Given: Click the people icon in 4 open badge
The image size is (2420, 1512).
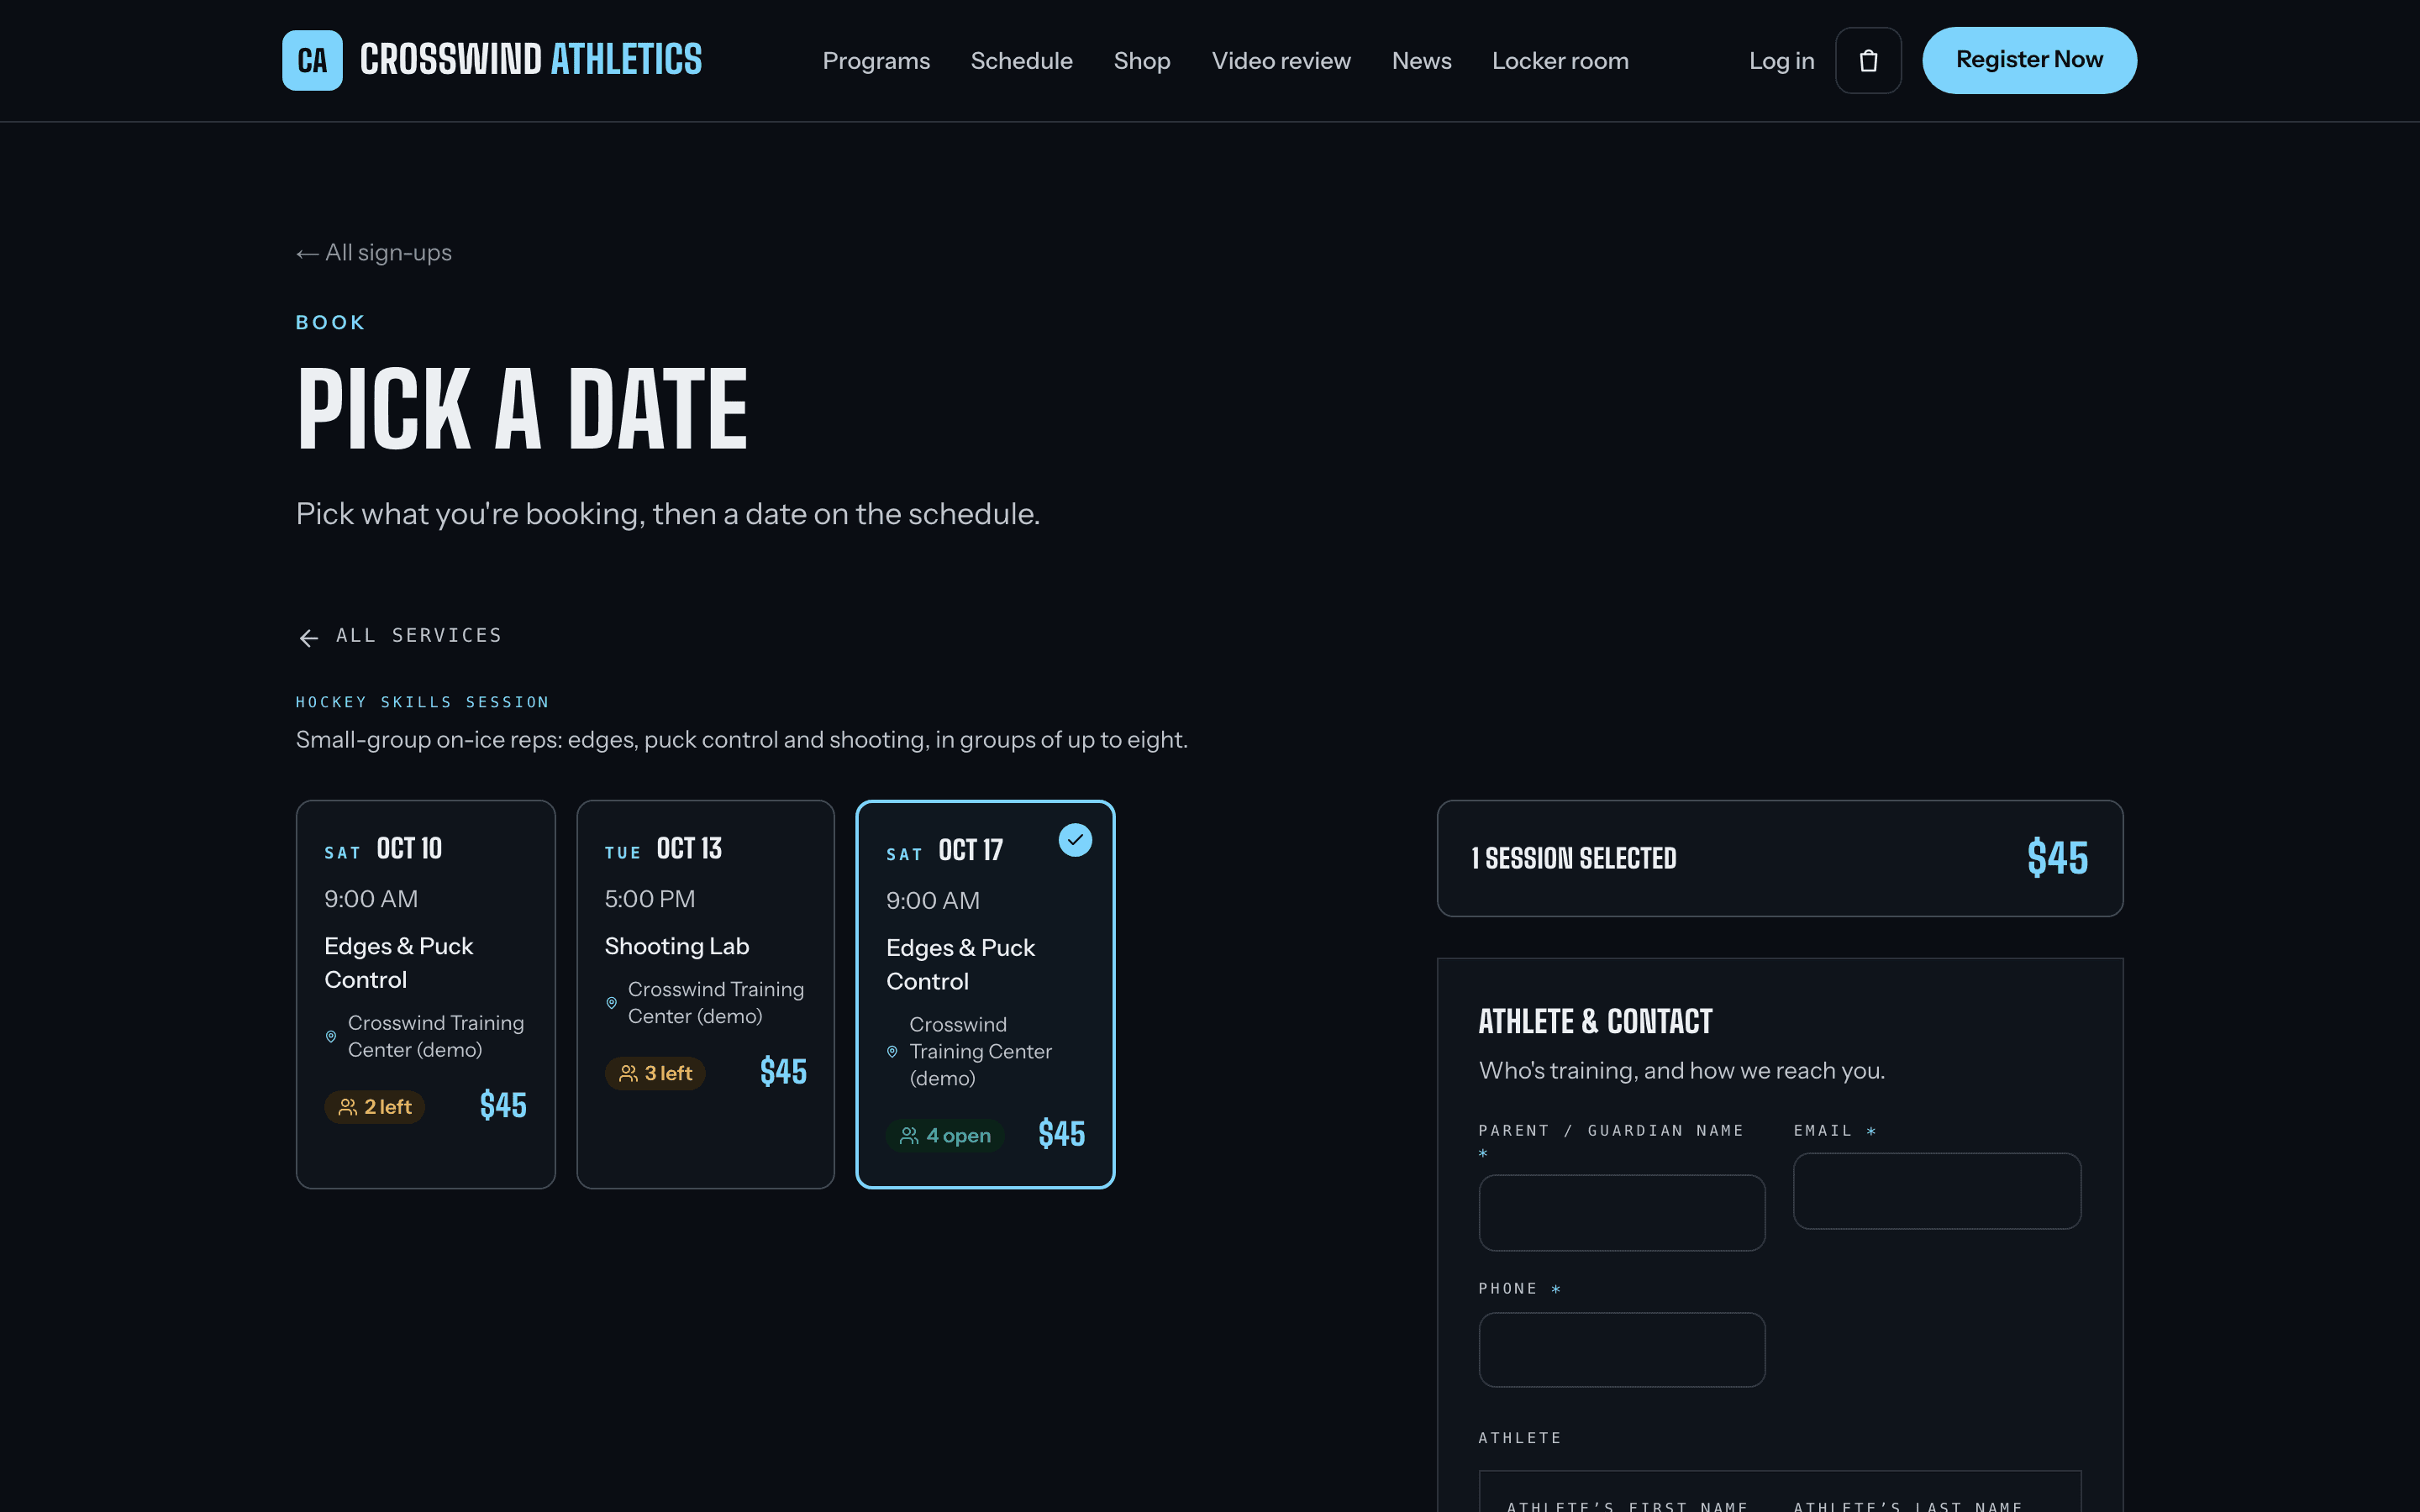Looking at the screenshot, I should (909, 1136).
